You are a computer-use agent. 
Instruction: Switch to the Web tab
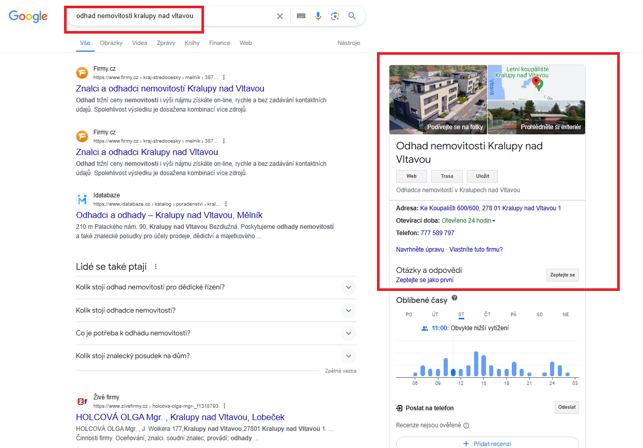(246, 43)
